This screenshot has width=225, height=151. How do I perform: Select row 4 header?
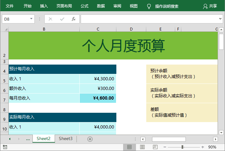pyautogui.click(x=4, y=69)
